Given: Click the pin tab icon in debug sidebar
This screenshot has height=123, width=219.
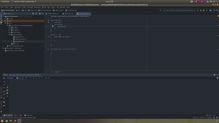Looking at the screenshot, I should [x=4, y=106].
